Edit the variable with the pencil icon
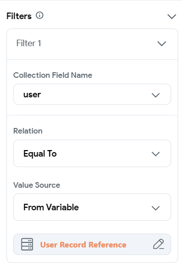This screenshot has width=182, height=263. point(158,244)
